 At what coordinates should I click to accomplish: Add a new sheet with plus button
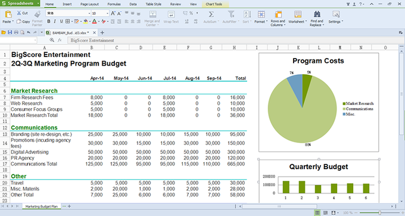tap(69, 207)
